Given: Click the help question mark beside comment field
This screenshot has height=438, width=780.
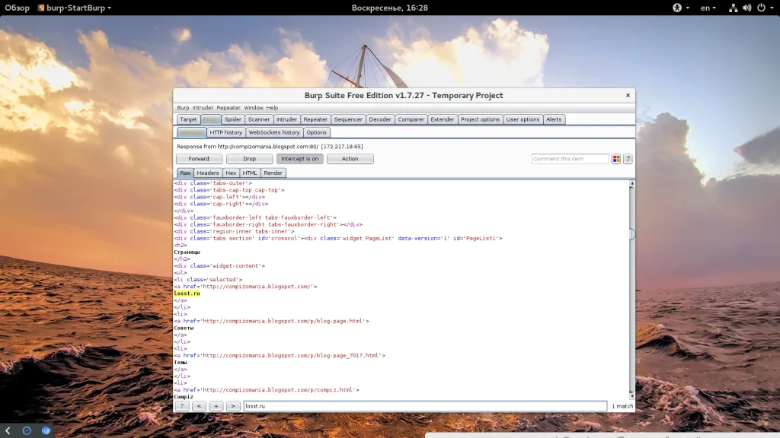Looking at the screenshot, I should (x=628, y=159).
